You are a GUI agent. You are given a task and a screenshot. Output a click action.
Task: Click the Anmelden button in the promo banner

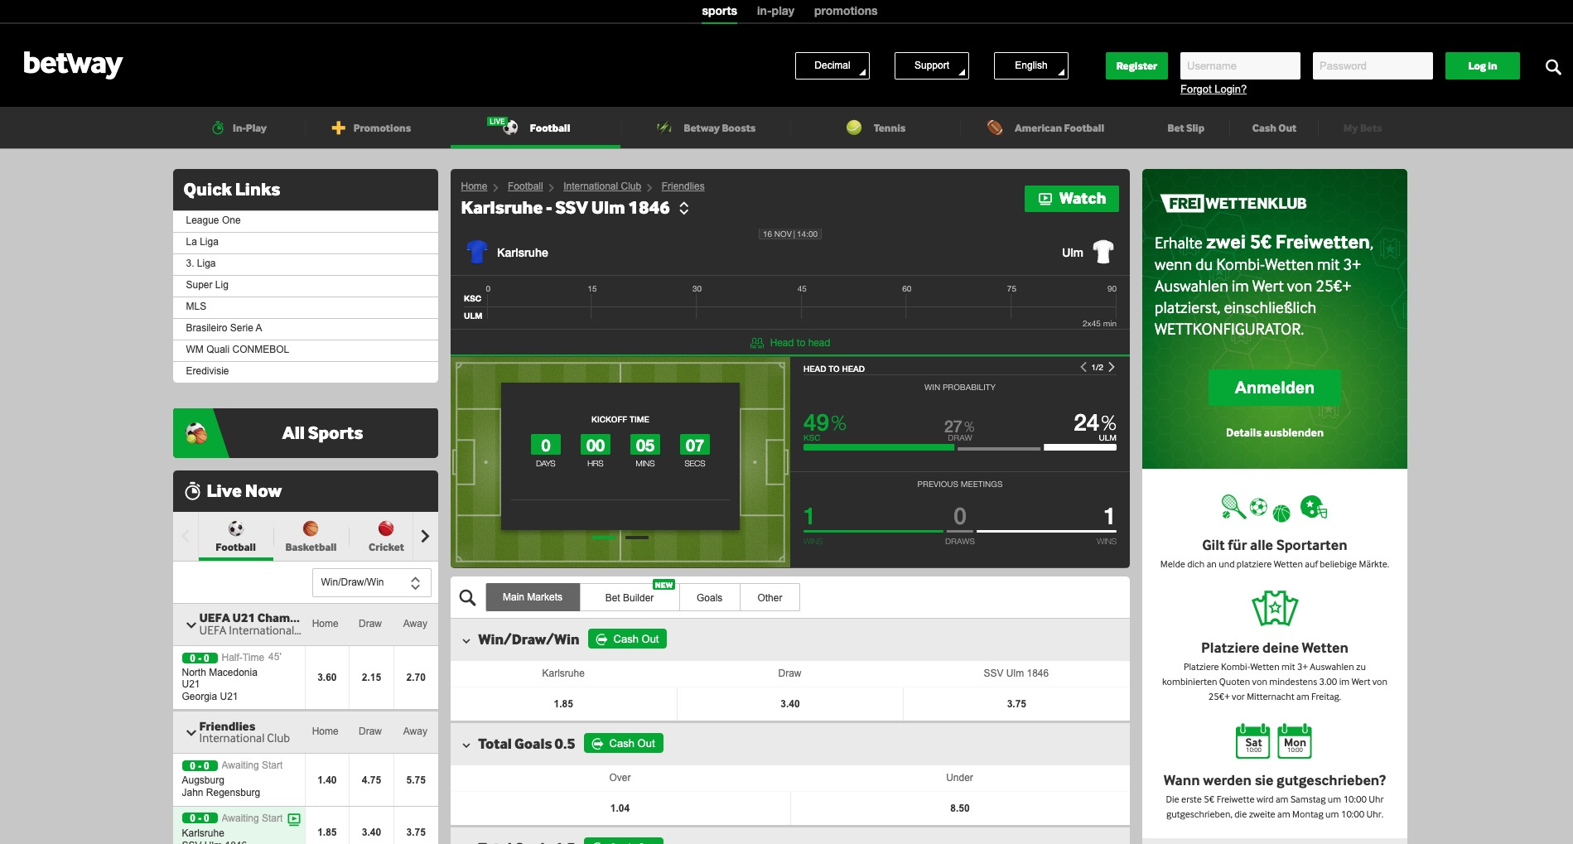[x=1274, y=388]
